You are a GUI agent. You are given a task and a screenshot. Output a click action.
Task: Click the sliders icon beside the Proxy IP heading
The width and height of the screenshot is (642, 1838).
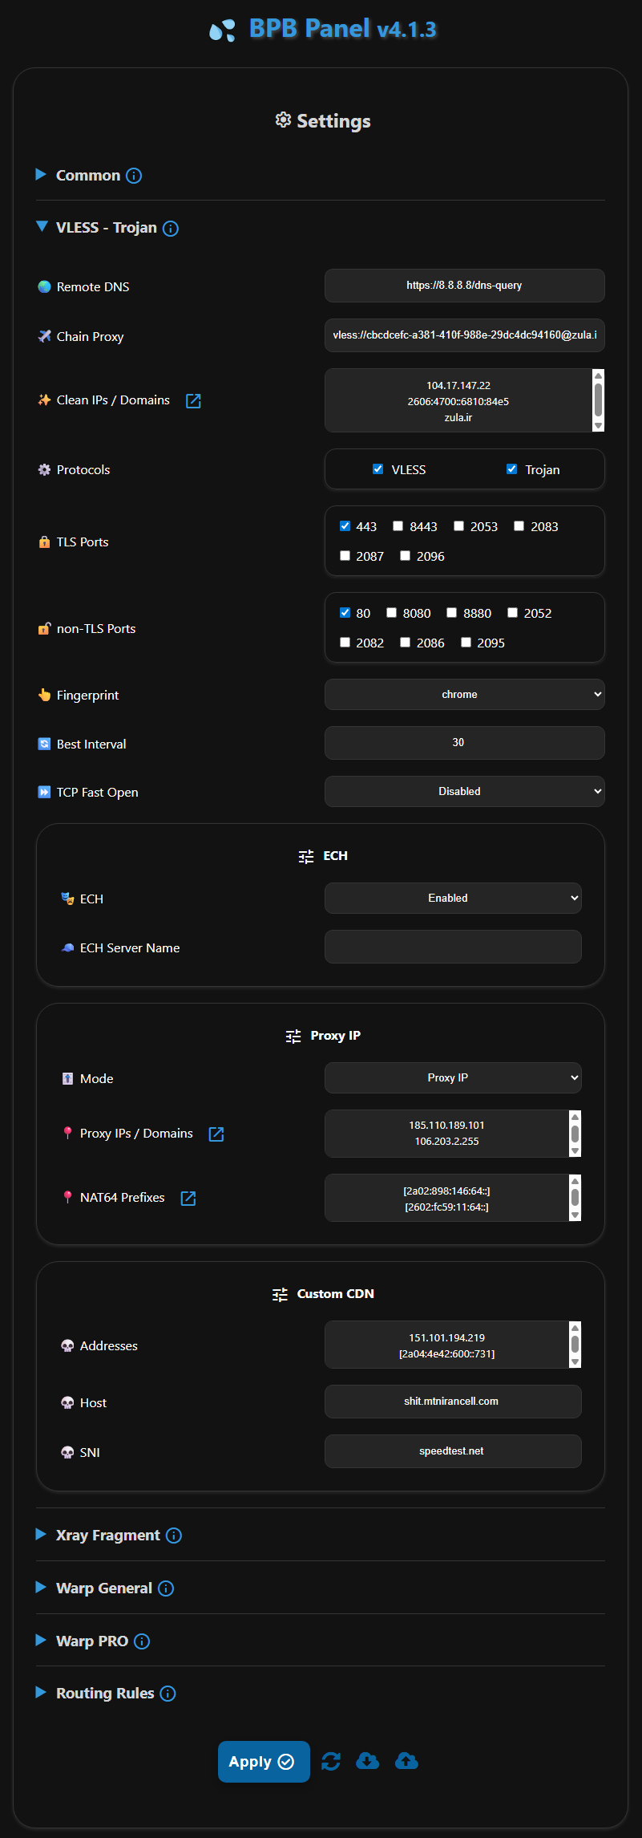coord(293,1037)
